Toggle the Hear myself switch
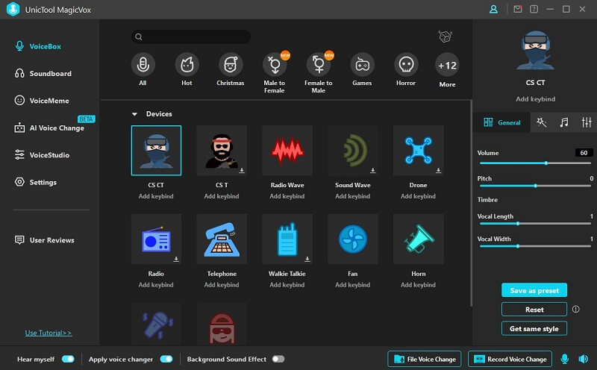Screen dimensions: 597x370 pos(68,360)
